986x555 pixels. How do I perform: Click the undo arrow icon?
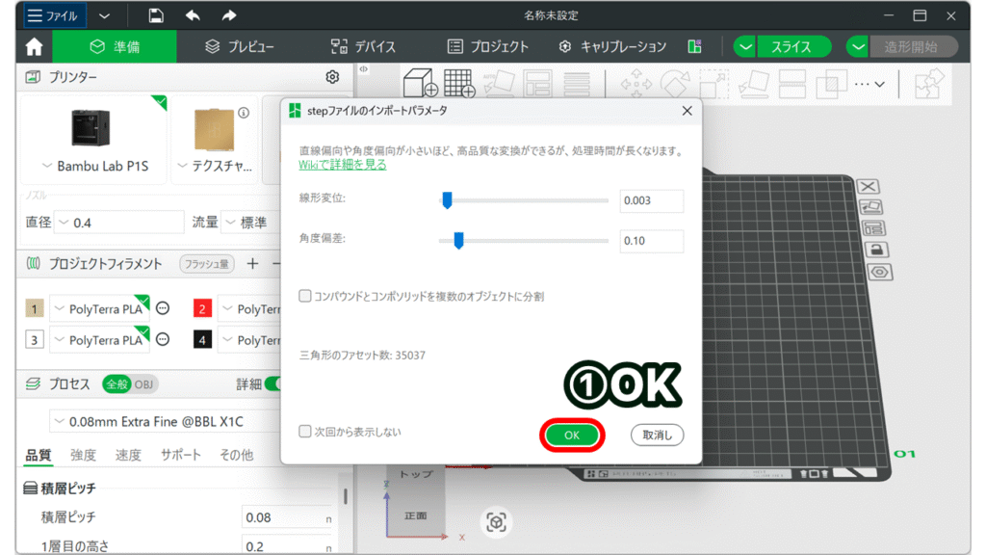[193, 15]
